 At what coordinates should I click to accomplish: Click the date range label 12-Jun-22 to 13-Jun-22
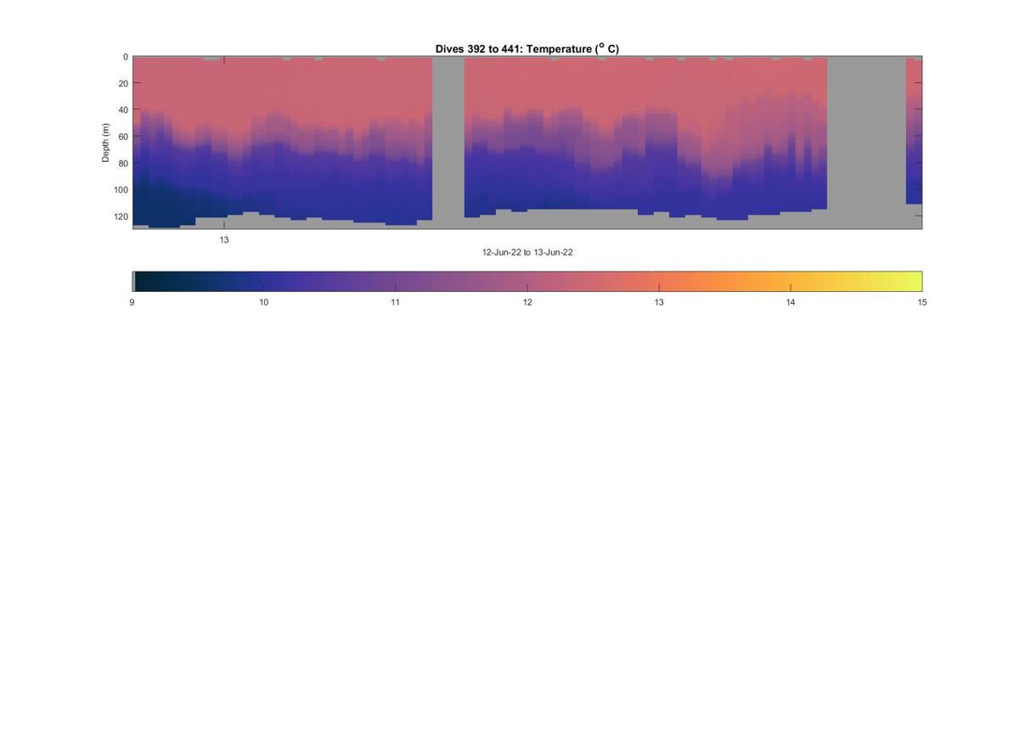click(527, 253)
